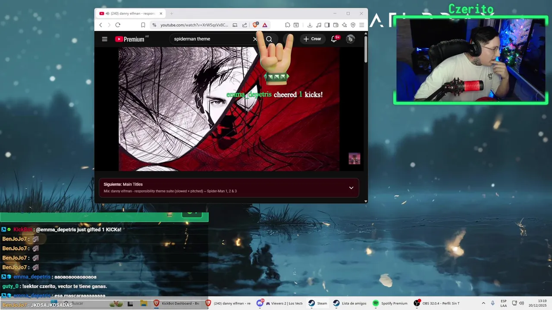Go back in the Brave browser
This screenshot has width=552, height=310.
coord(100,25)
